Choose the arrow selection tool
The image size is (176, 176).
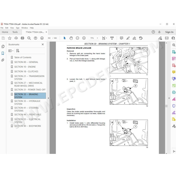[65, 38]
